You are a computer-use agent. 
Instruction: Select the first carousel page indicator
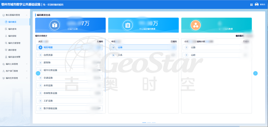(144, 123)
